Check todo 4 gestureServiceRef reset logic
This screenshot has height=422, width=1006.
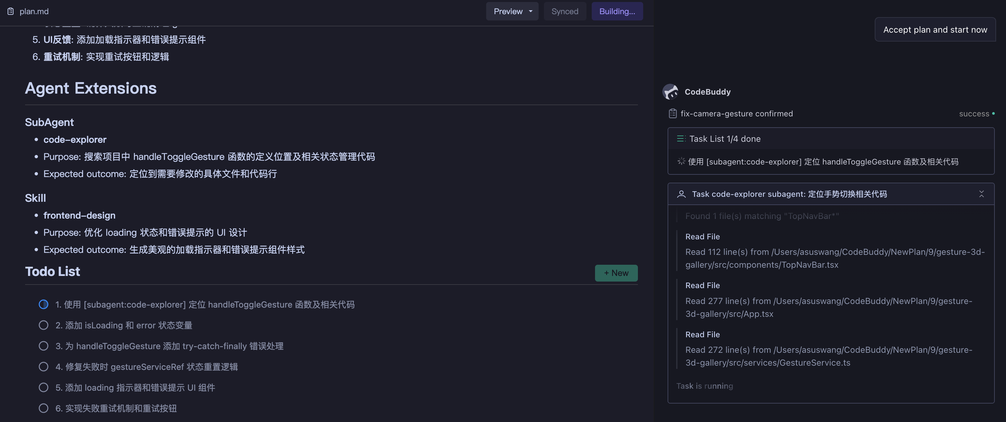point(43,367)
